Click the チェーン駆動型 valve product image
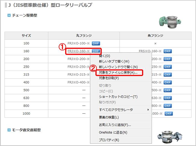 click(x=170, y=22)
